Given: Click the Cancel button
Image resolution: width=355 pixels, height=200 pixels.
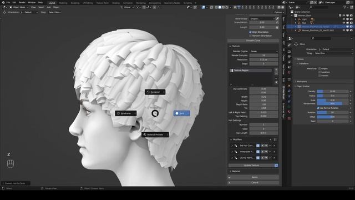Looking at the screenshot, I should [253, 183].
